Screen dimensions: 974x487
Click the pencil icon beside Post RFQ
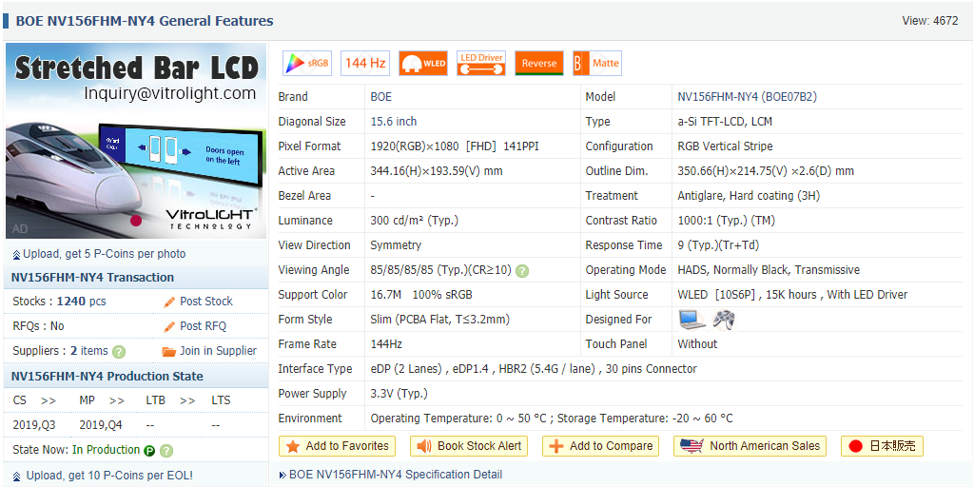point(169,327)
